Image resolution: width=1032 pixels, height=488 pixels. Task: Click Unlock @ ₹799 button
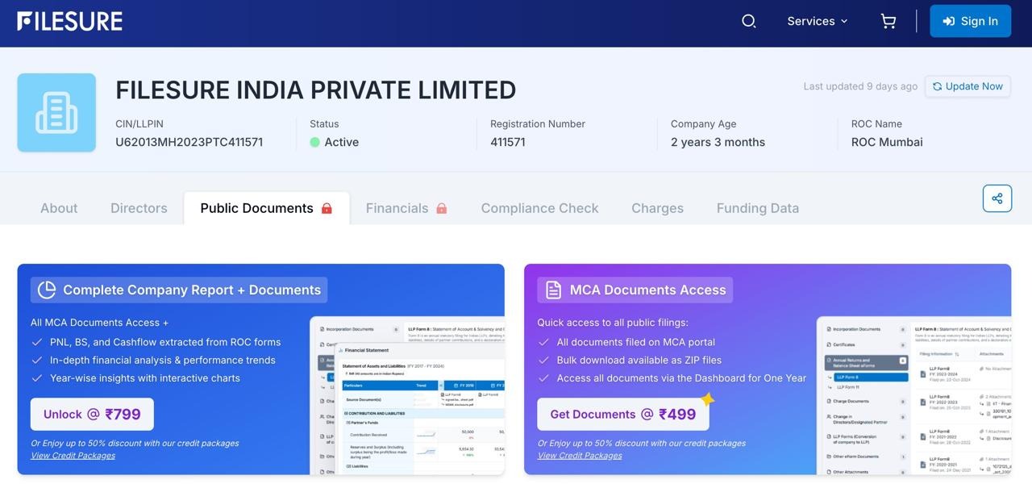click(x=92, y=414)
